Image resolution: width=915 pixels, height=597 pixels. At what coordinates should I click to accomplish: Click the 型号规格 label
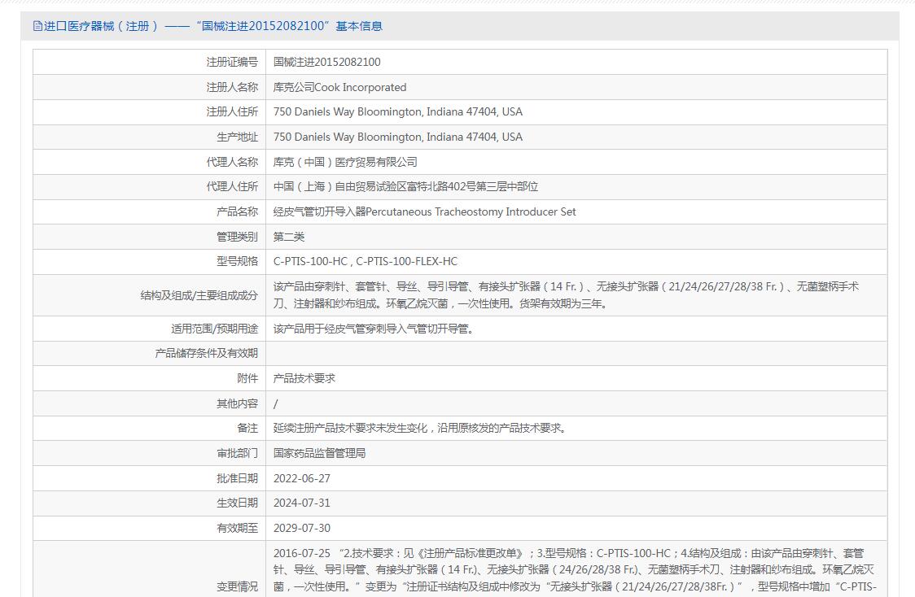(x=237, y=260)
